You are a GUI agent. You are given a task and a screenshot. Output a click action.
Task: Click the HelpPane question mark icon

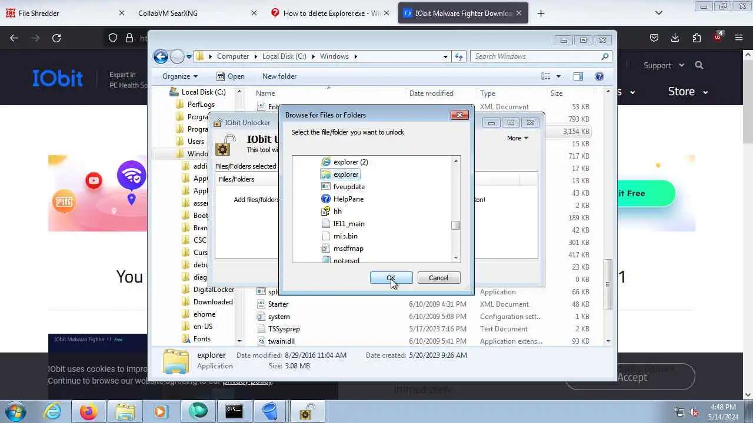[326, 199]
